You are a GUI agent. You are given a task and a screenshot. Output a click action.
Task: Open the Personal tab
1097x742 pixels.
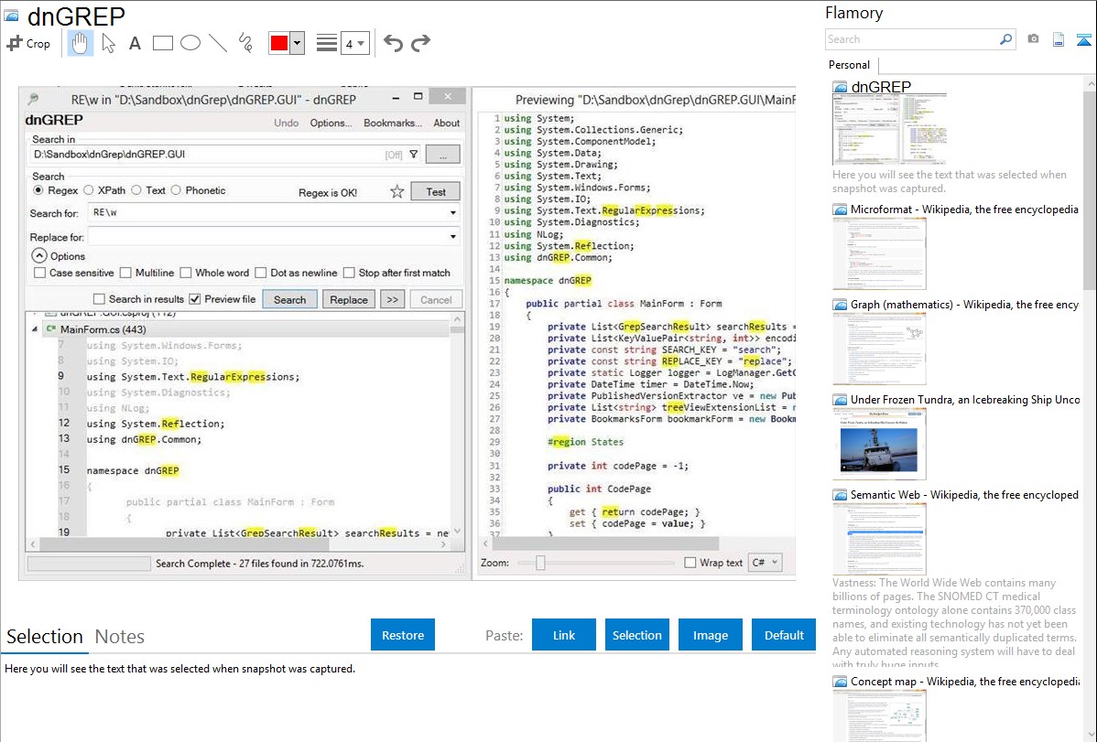[x=849, y=65]
